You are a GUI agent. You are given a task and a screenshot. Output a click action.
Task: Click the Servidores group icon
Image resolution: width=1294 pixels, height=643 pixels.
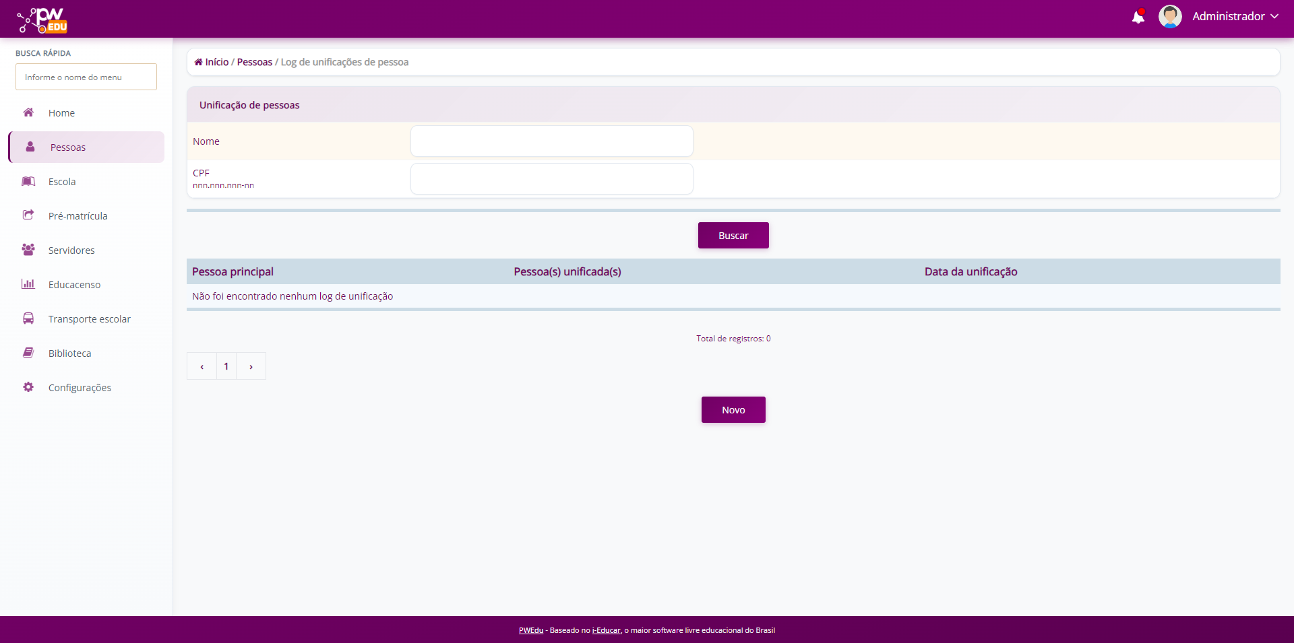tap(28, 250)
